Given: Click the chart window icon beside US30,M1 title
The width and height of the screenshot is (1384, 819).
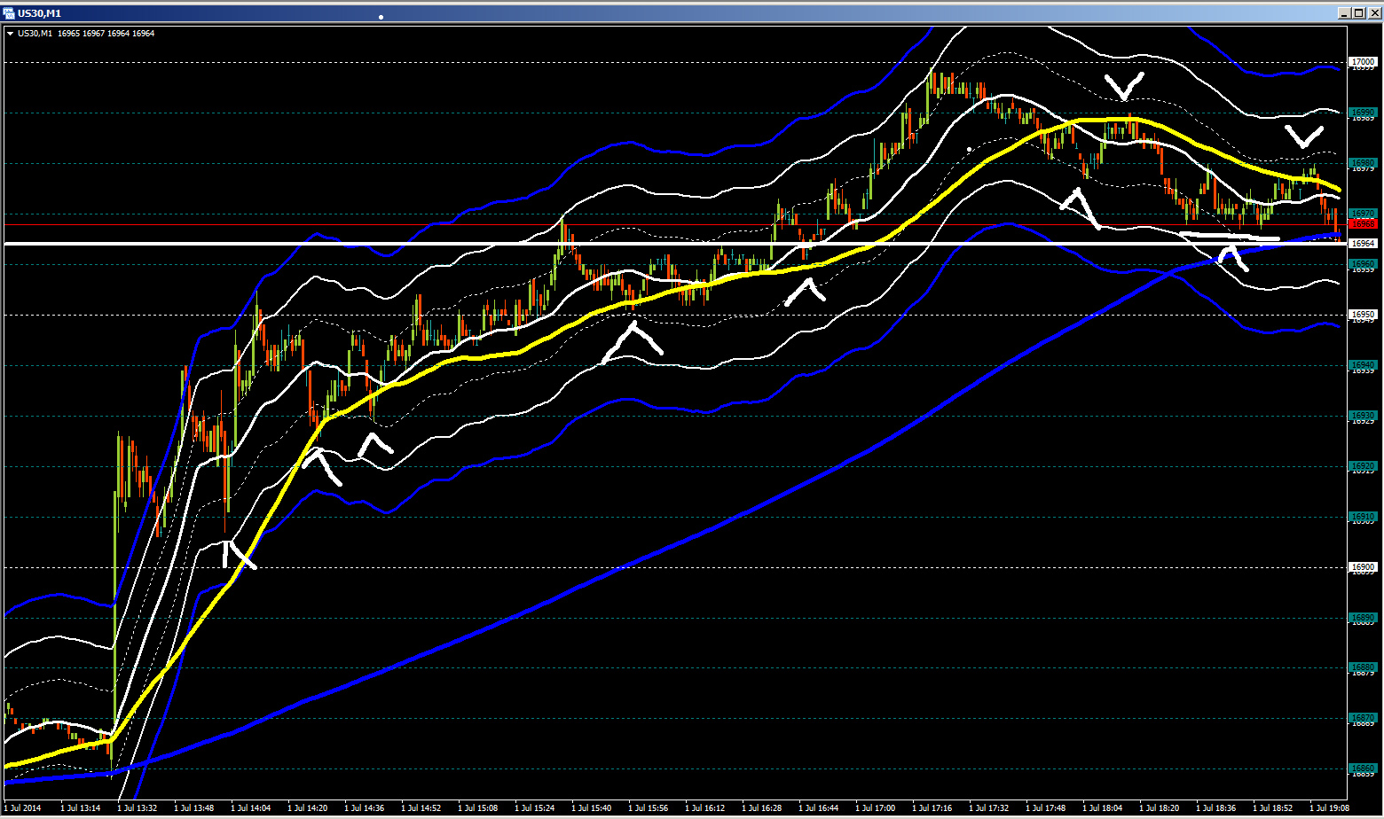Looking at the screenshot, I should tap(9, 13).
